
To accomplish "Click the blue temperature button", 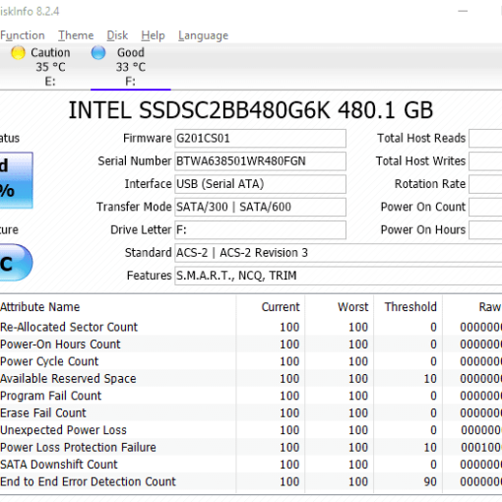I will 16,263.
